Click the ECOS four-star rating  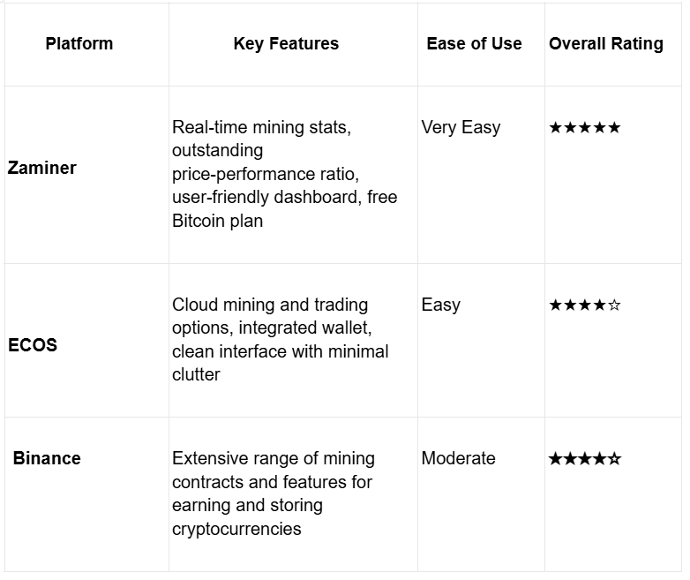click(584, 305)
